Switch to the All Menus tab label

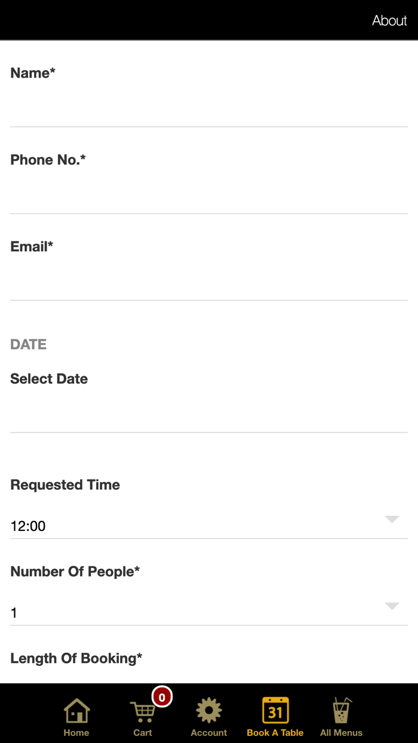point(341,733)
